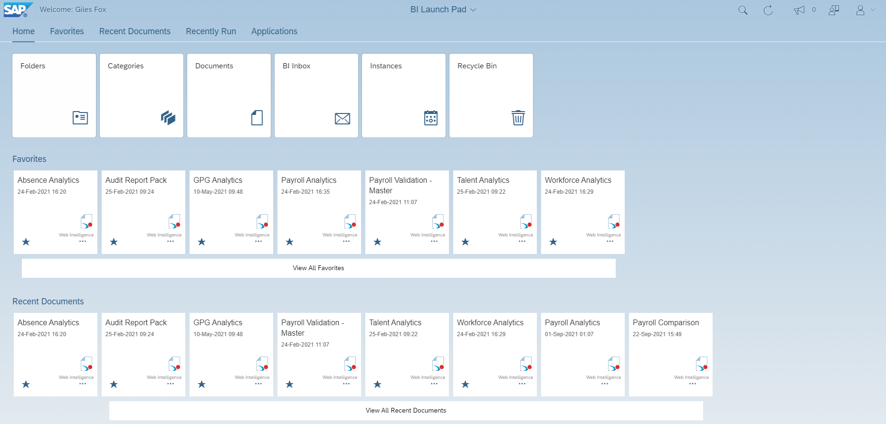886x424 pixels.
Task: Click Web Intelligence icon on Payroll Analytics favorite
Action: tap(350, 222)
